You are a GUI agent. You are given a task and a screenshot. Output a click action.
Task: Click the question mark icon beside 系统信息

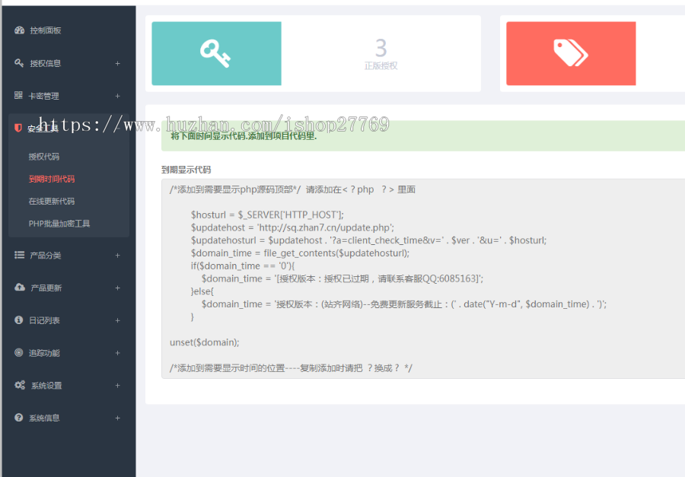click(x=19, y=418)
